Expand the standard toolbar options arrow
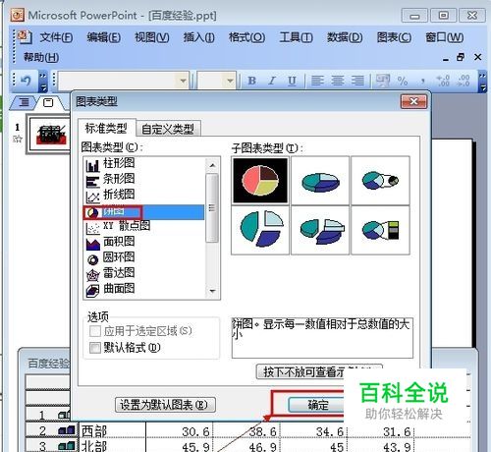 tap(43, 81)
